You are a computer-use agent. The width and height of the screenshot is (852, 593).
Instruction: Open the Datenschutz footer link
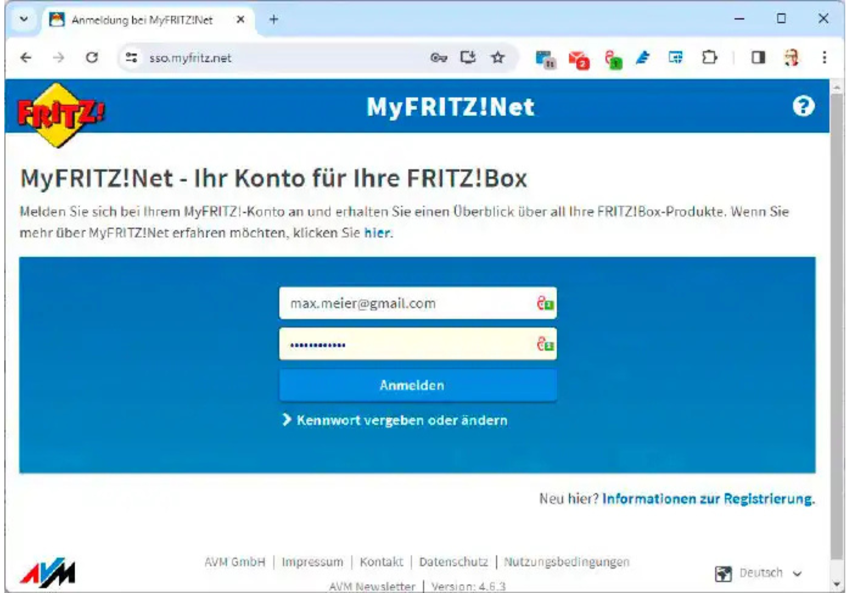(453, 562)
